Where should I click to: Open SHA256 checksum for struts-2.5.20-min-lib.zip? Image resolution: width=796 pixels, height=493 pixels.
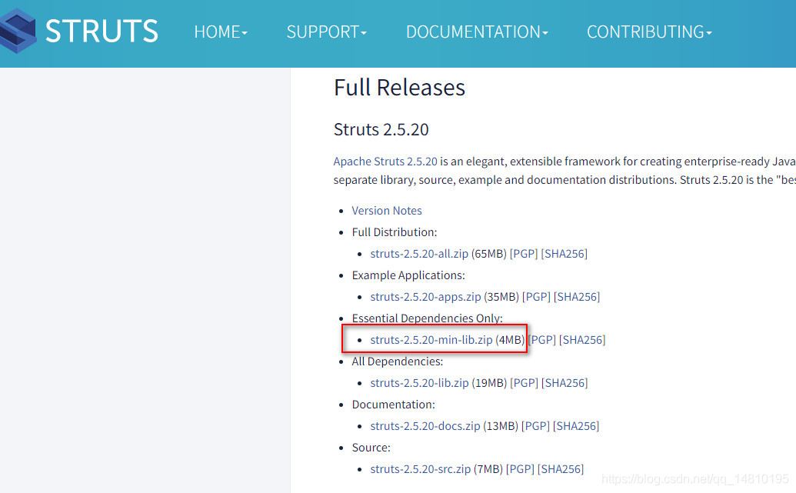(x=582, y=340)
